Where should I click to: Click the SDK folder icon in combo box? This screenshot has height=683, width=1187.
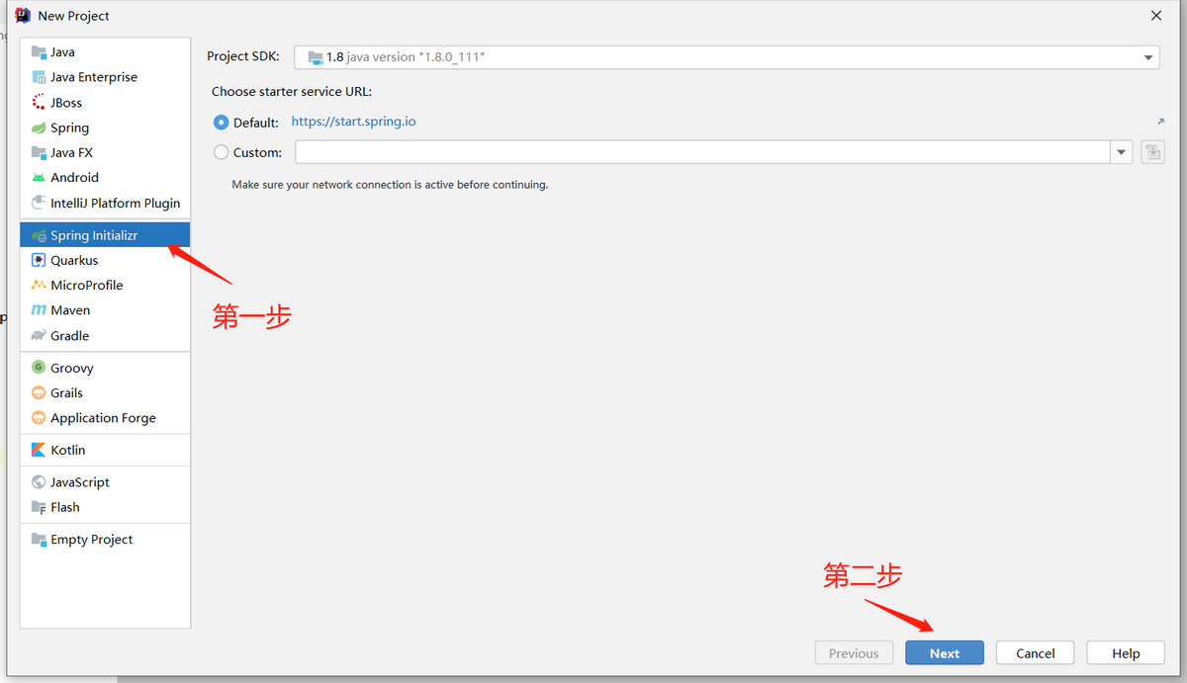[x=315, y=57]
